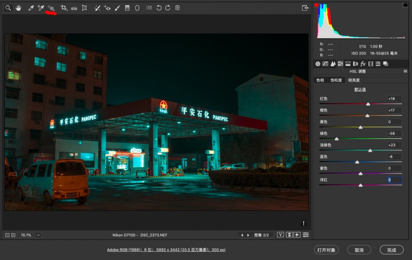Click the 浅绿色 slider handle
Viewport: 412px width, 260px height.
coord(370,150)
